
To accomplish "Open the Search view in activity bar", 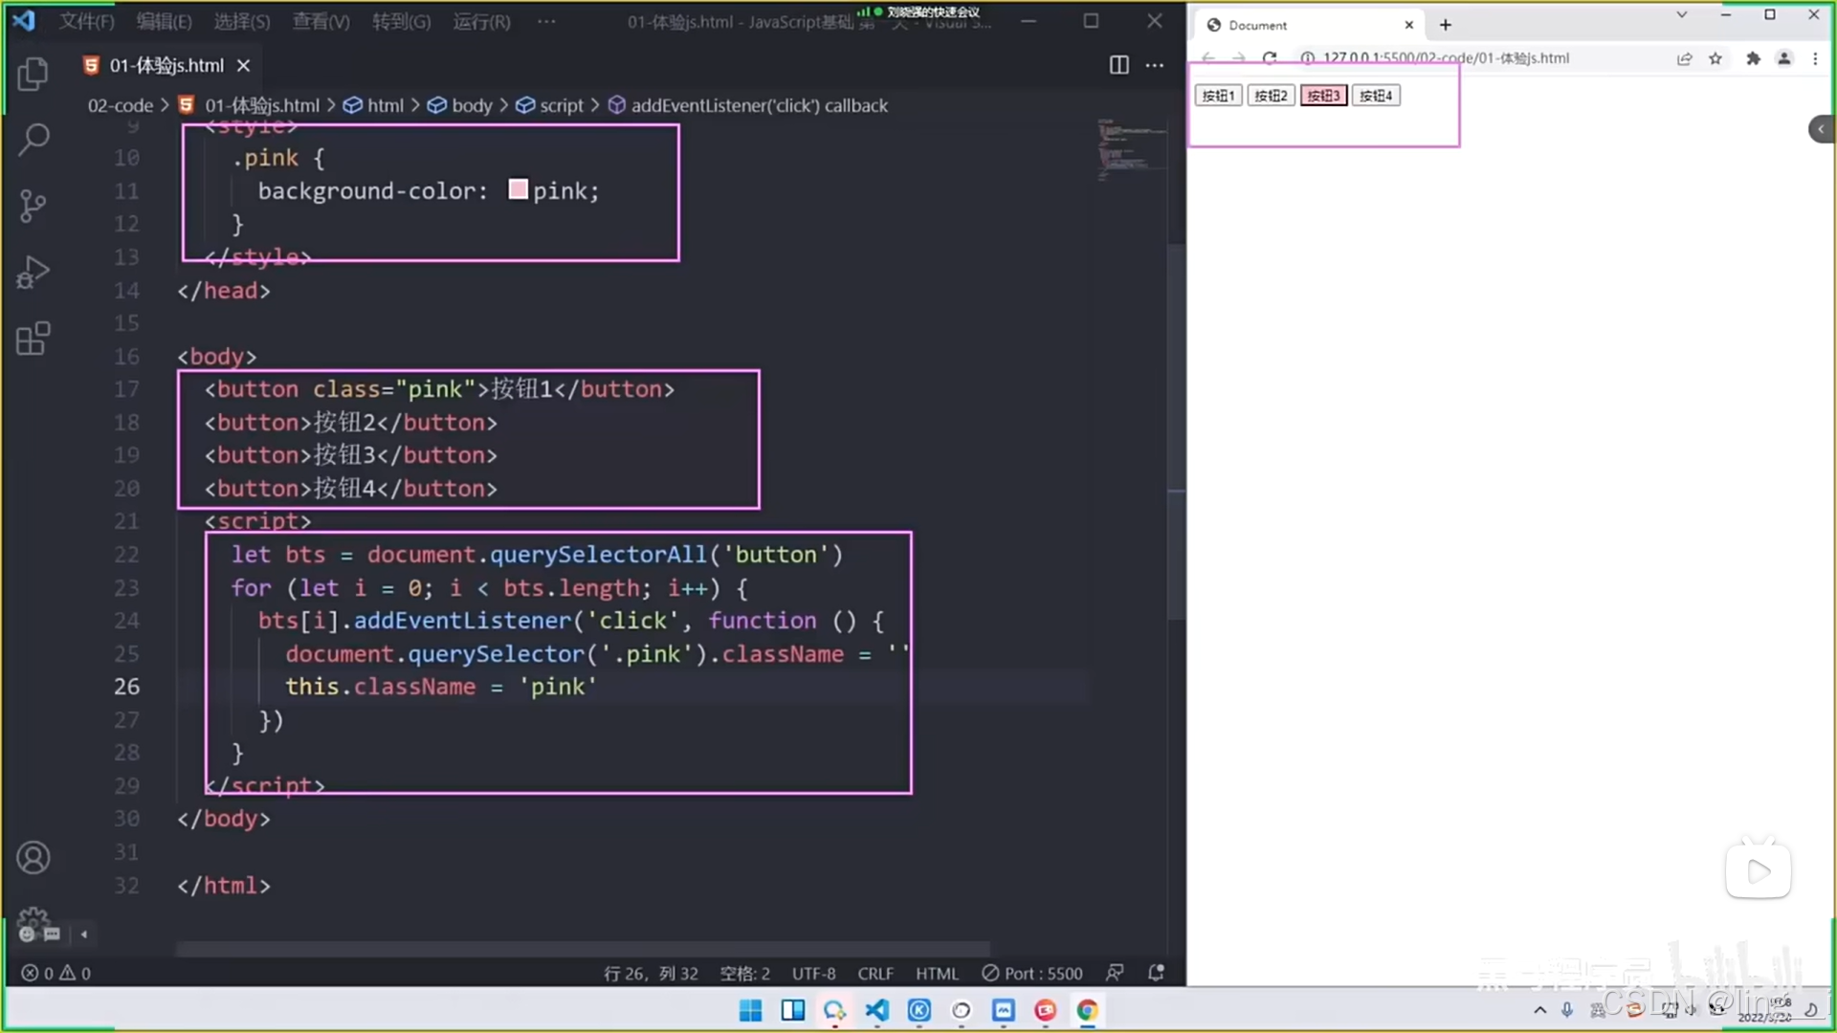I will tap(33, 140).
